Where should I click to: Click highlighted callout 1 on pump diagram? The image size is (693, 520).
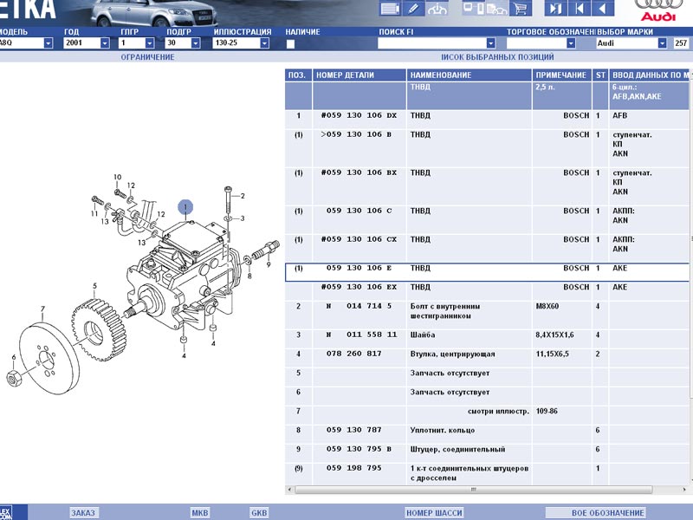click(186, 207)
